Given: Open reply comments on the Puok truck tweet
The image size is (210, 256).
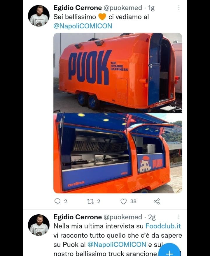Looking at the screenshot, I should point(57,201).
